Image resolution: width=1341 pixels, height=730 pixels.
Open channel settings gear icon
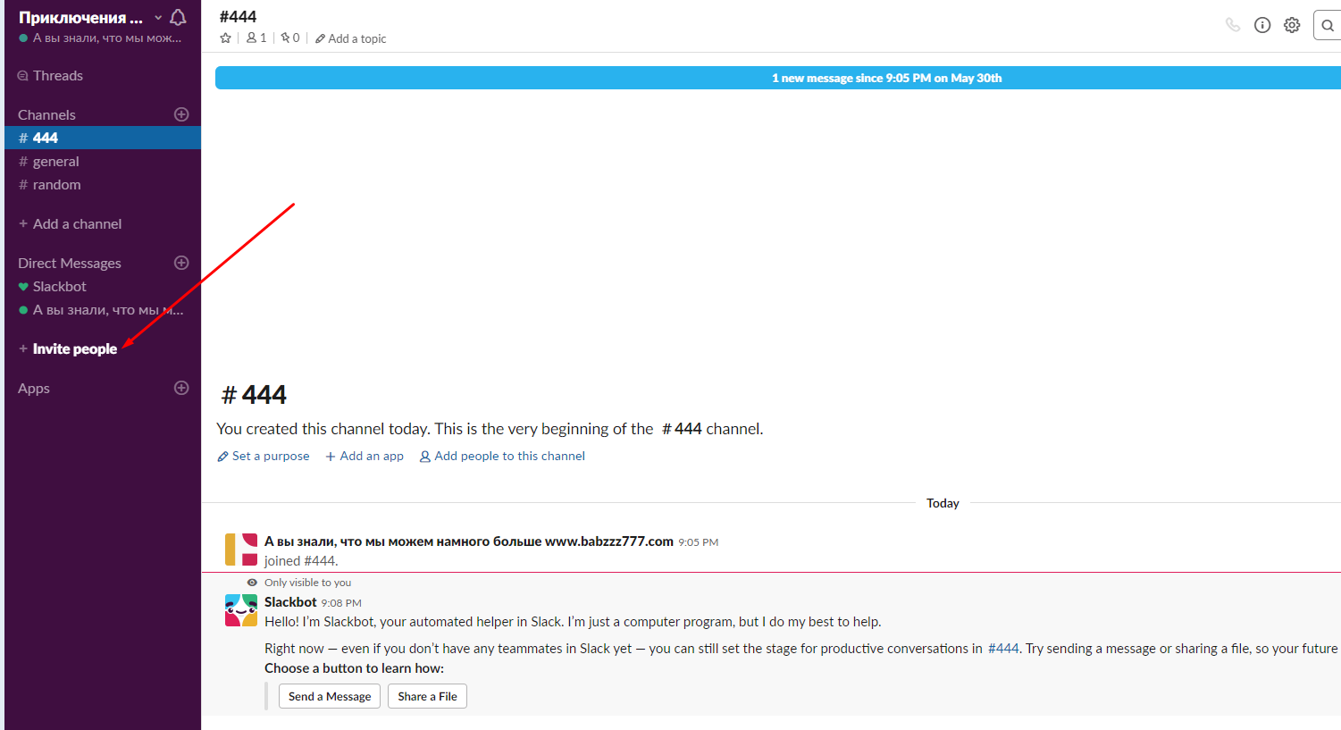[x=1292, y=25]
